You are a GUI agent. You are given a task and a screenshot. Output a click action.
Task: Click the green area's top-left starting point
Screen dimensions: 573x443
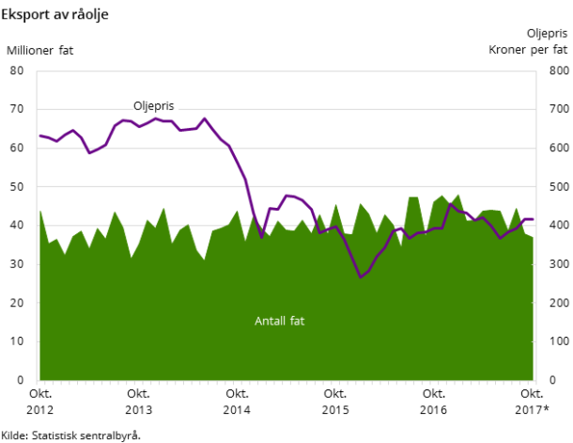40,212
